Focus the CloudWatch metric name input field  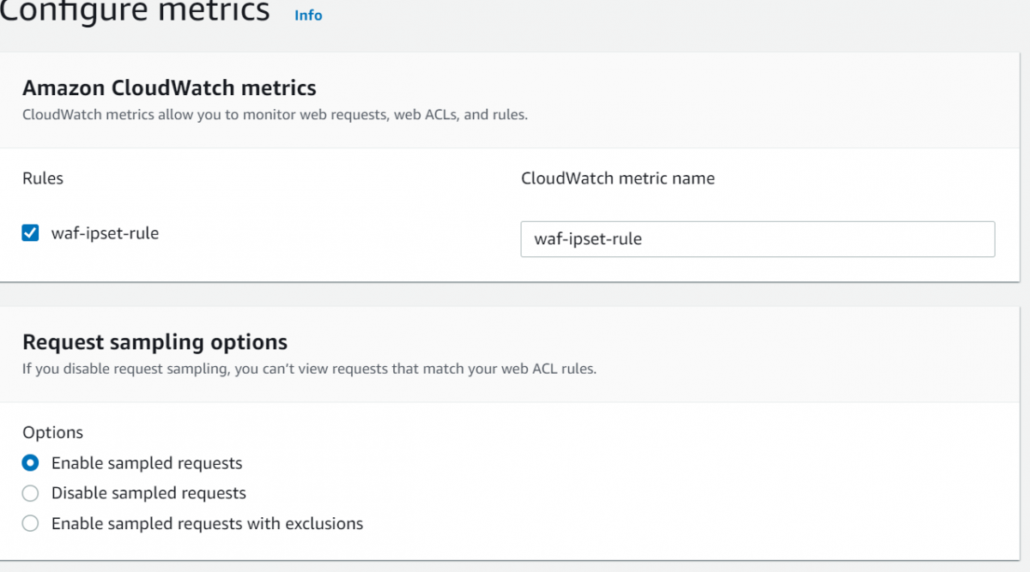click(757, 239)
